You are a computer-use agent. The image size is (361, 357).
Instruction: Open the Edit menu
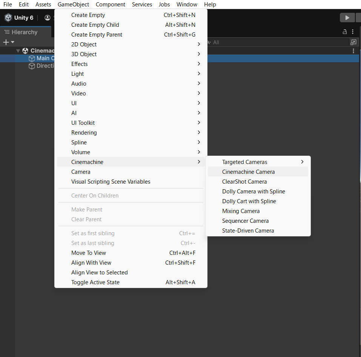(x=24, y=5)
